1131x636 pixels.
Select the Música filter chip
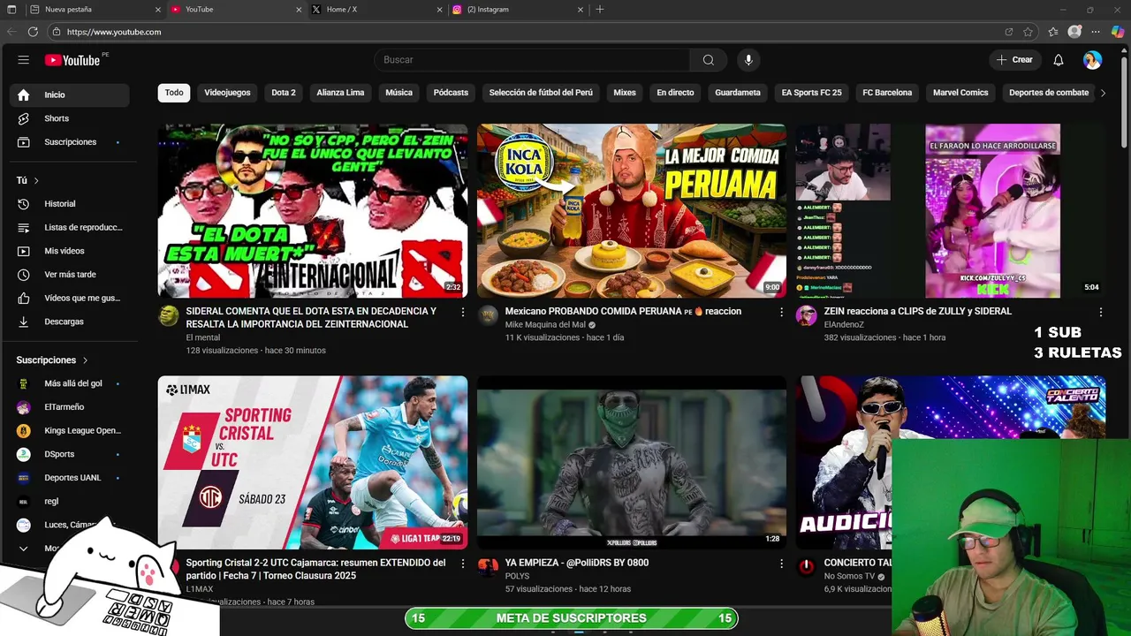[399, 93]
